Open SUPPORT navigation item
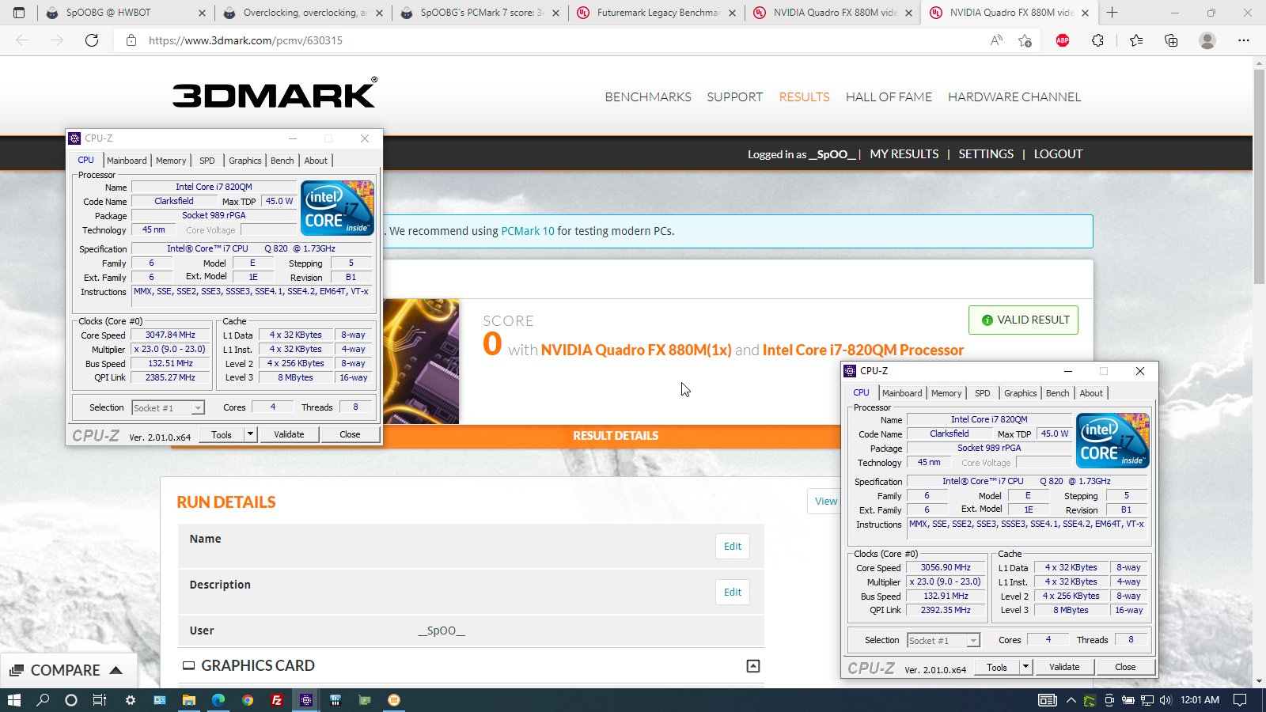 tap(734, 97)
